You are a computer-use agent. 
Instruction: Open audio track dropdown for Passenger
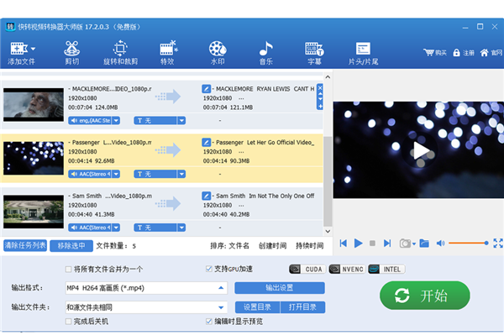pyautogui.click(x=116, y=174)
